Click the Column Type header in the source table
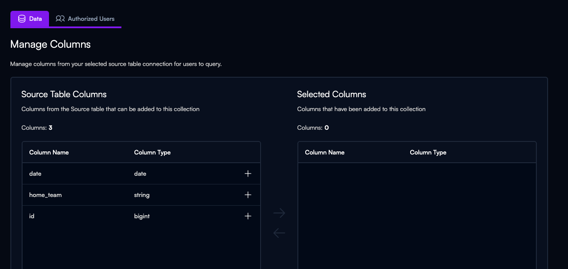Screen dimensions: 568x269 [152, 152]
